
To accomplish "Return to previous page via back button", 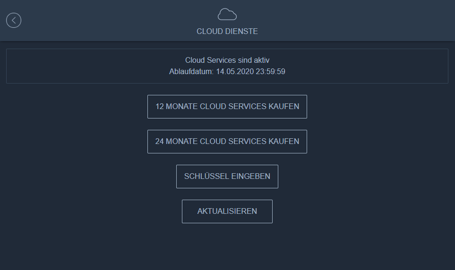I will [x=14, y=20].
